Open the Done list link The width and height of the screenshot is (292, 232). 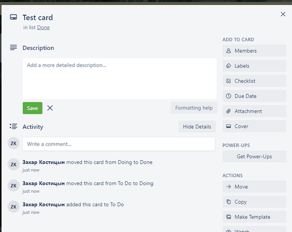(44, 27)
